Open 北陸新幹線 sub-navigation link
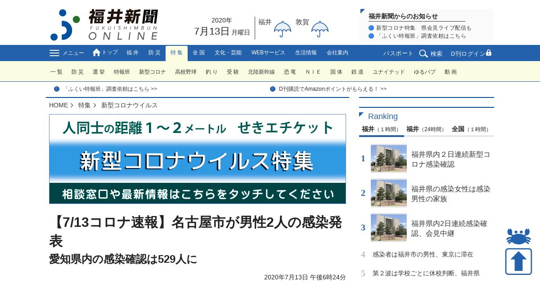The image size is (540, 283). pyautogui.click(x=261, y=72)
